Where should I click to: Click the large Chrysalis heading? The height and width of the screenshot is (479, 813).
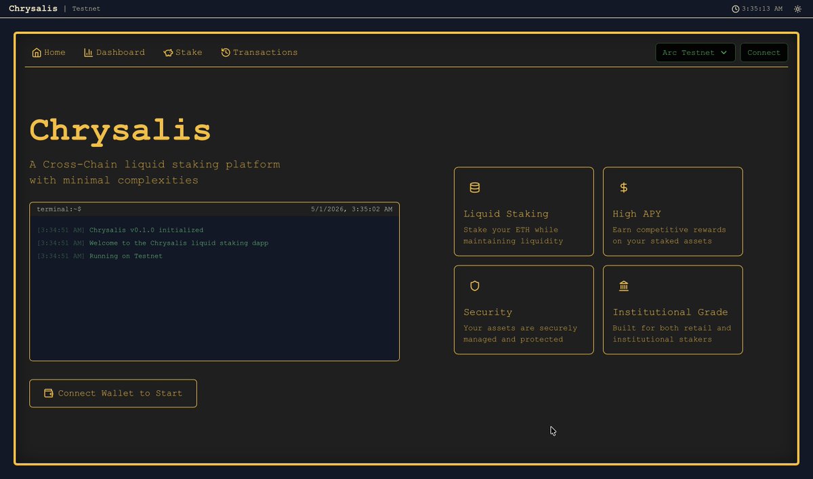point(121,130)
